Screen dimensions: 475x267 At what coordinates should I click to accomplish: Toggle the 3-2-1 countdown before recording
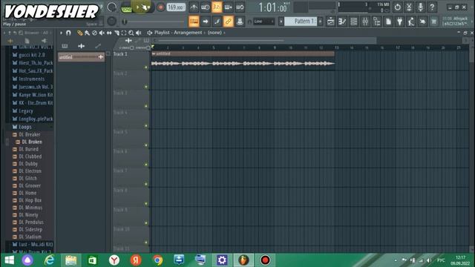(x=217, y=7)
